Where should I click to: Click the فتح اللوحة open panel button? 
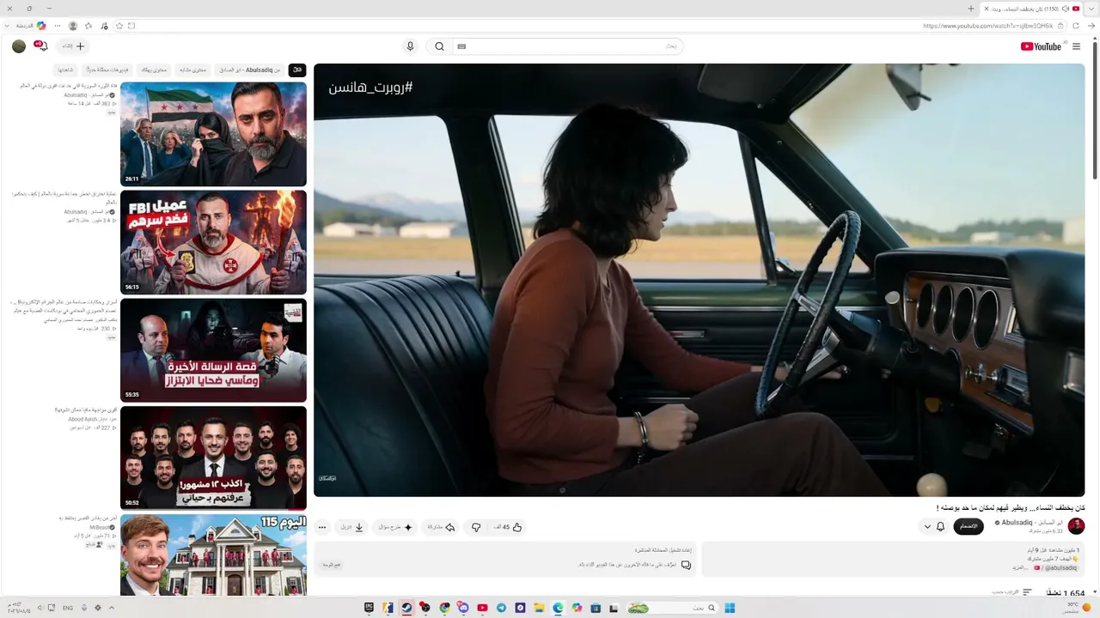click(x=332, y=565)
